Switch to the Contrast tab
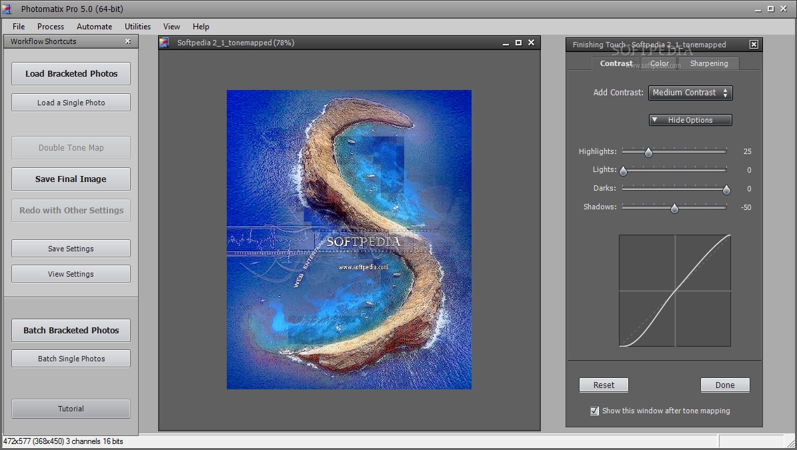Viewport: 797px width, 450px height. [x=616, y=63]
